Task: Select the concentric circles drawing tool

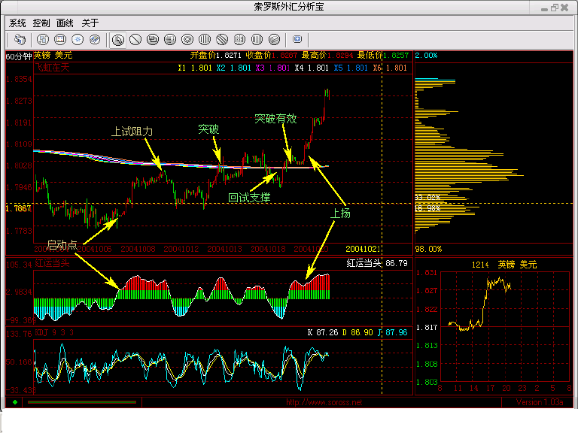Action: [x=187, y=38]
